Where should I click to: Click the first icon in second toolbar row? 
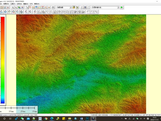(2, 12)
